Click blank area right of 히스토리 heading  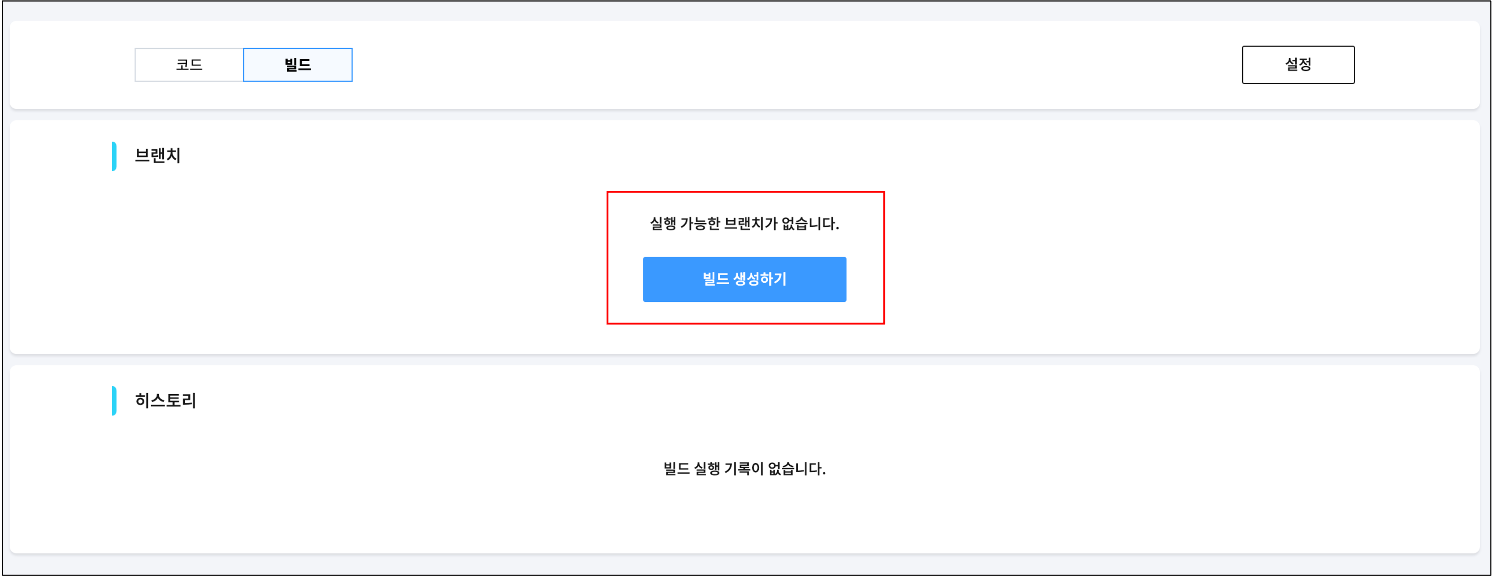coord(696,401)
